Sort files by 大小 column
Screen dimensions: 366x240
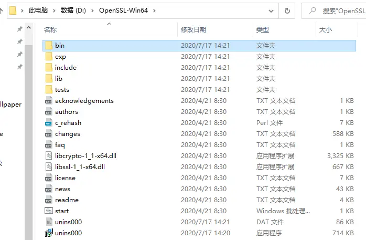(326, 30)
